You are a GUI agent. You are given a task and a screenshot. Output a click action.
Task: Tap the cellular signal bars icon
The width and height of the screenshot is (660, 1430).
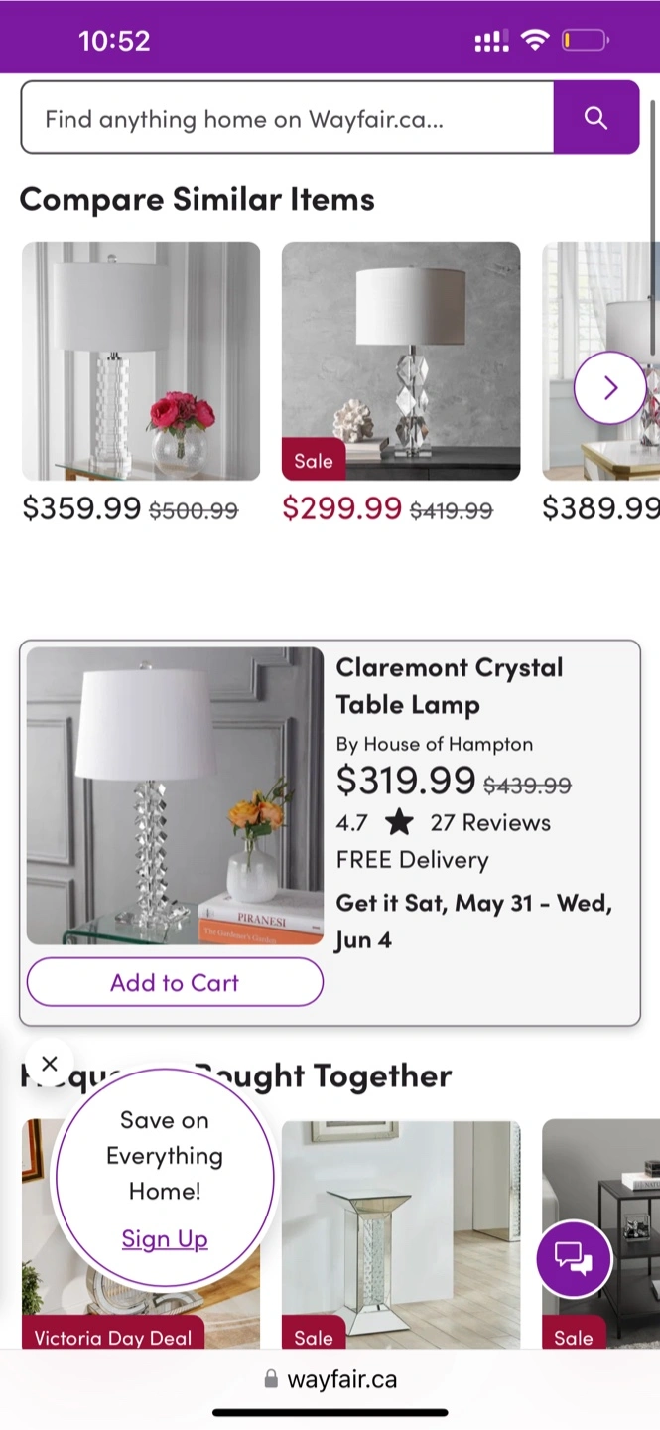[491, 40]
